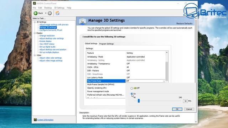The image size is (228, 128).
Task: Click Restore Defaults link
Action: tap(185, 23)
